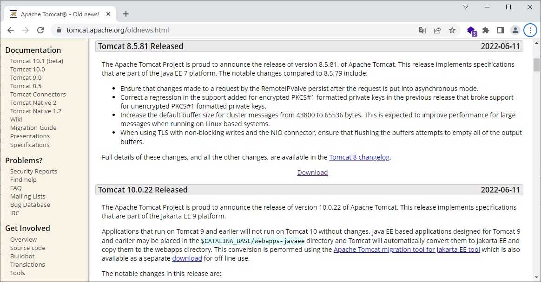This screenshot has width=541, height=282.
Task: Open the purple extension with badge 3
Action: pos(471,31)
